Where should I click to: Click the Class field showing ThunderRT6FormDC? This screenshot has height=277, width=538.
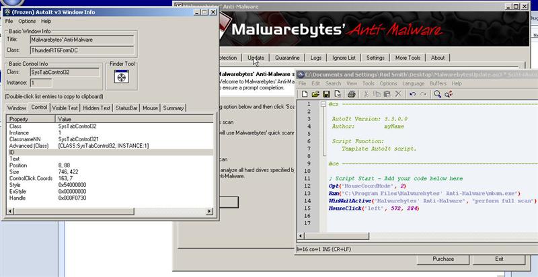(82, 50)
